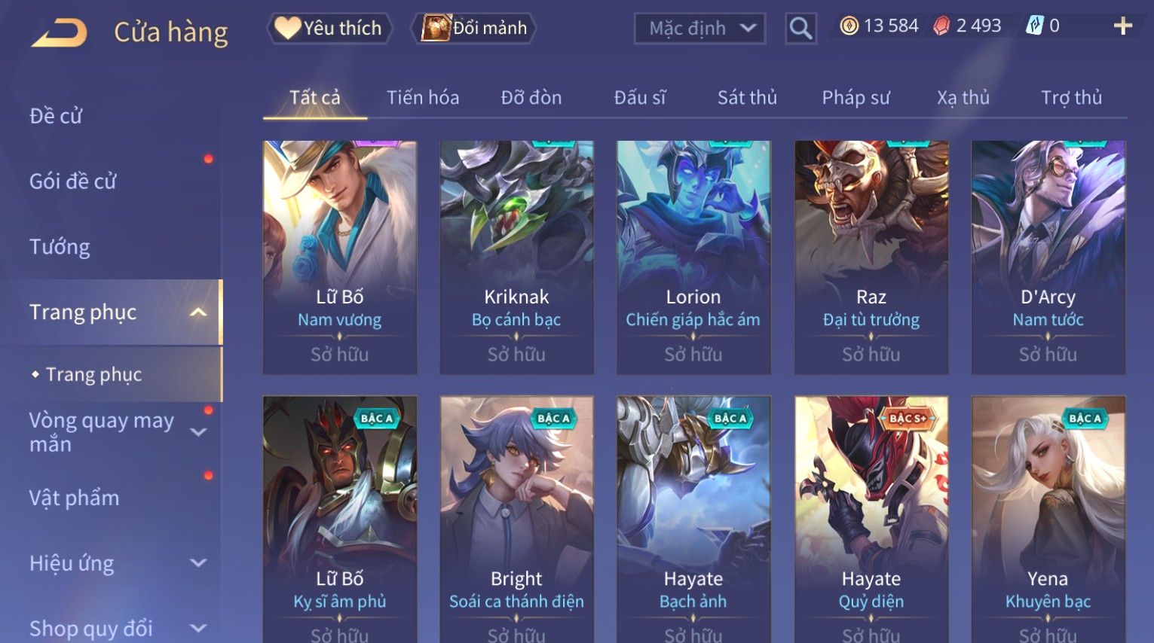
Task: Switch to the Tiến hóa tab
Action: click(423, 98)
